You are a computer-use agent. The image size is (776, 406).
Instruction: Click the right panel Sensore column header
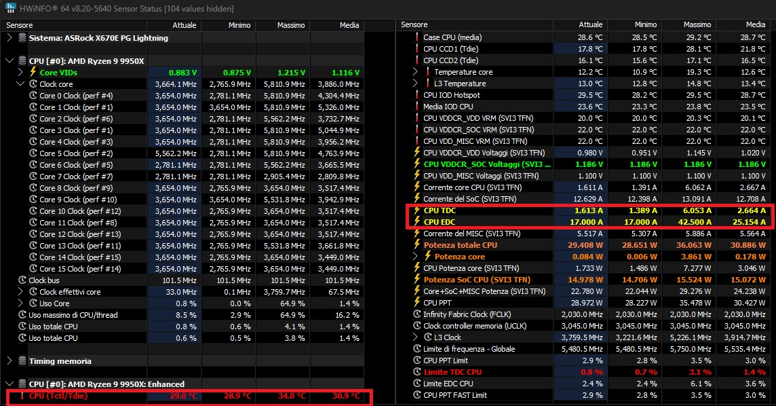pos(475,24)
